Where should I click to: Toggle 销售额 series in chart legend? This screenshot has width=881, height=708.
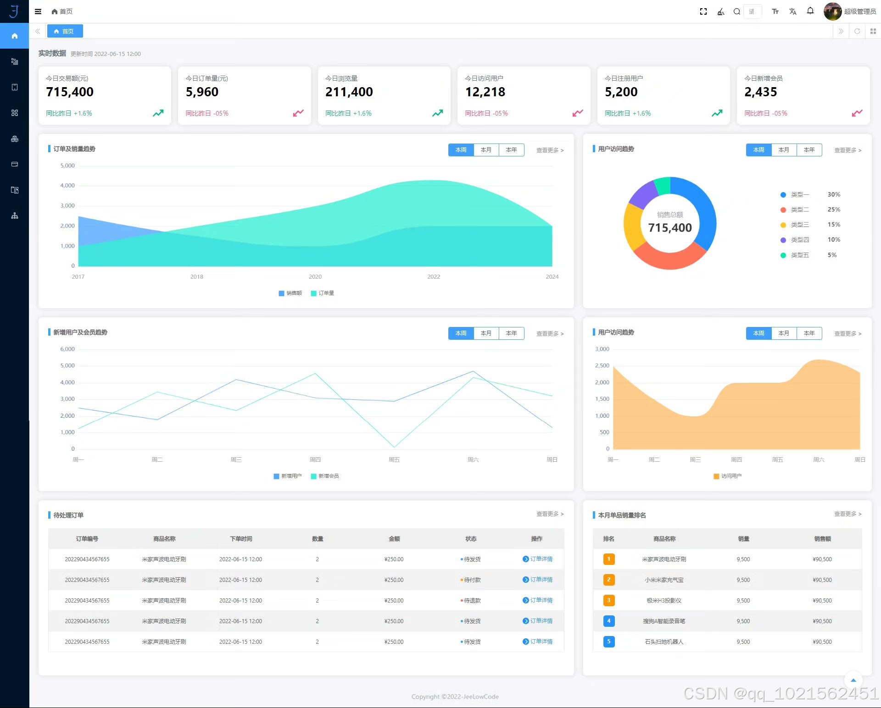(x=290, y=293)
